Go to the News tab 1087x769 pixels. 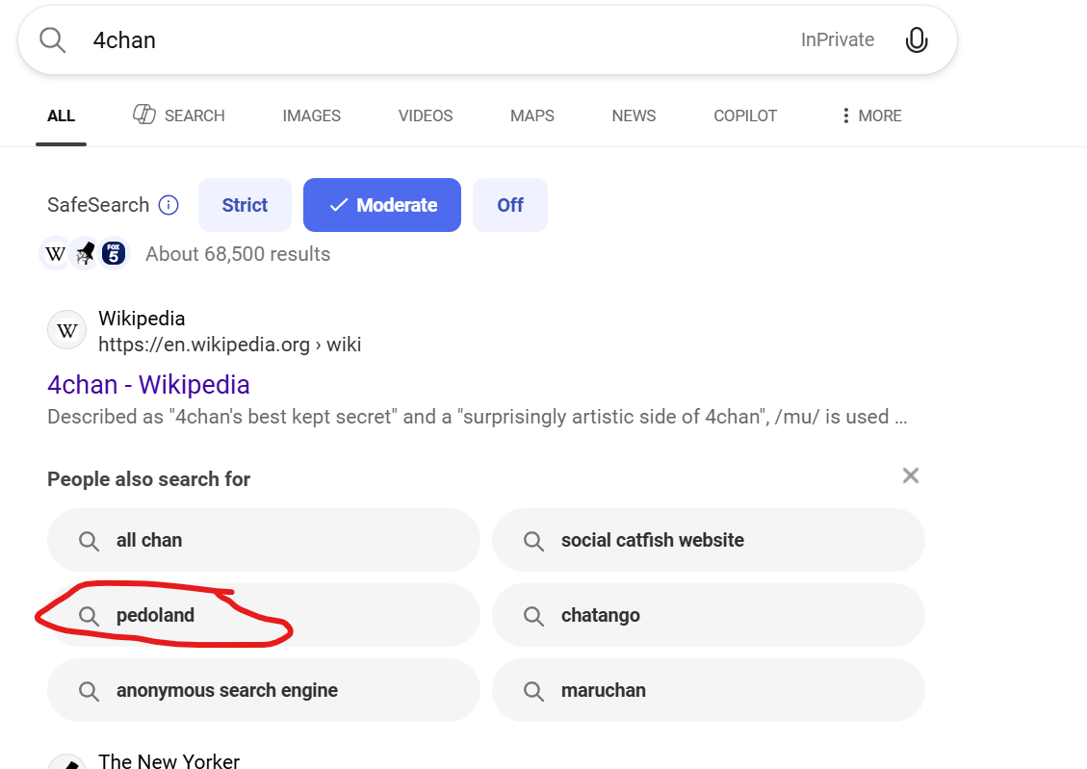pyautogui.click(x=634, y=115)
